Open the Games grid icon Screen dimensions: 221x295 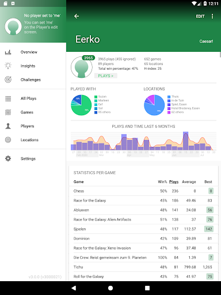[x=8, y=112]
